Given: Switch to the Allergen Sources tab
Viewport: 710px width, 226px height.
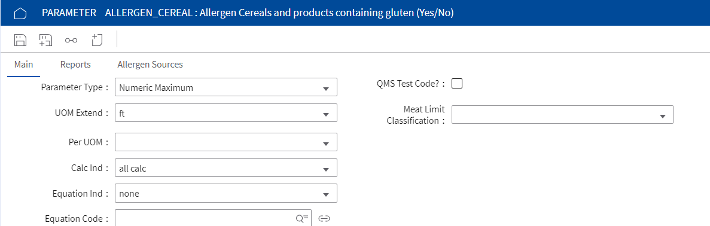Looking at the screenshot, I should [x=150, y=65].
